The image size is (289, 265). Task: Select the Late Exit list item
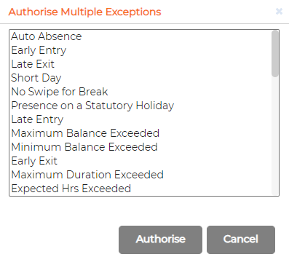point(140,64)
